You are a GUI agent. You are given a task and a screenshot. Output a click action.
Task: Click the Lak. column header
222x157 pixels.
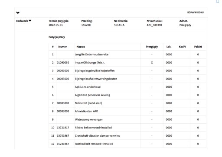169,47
